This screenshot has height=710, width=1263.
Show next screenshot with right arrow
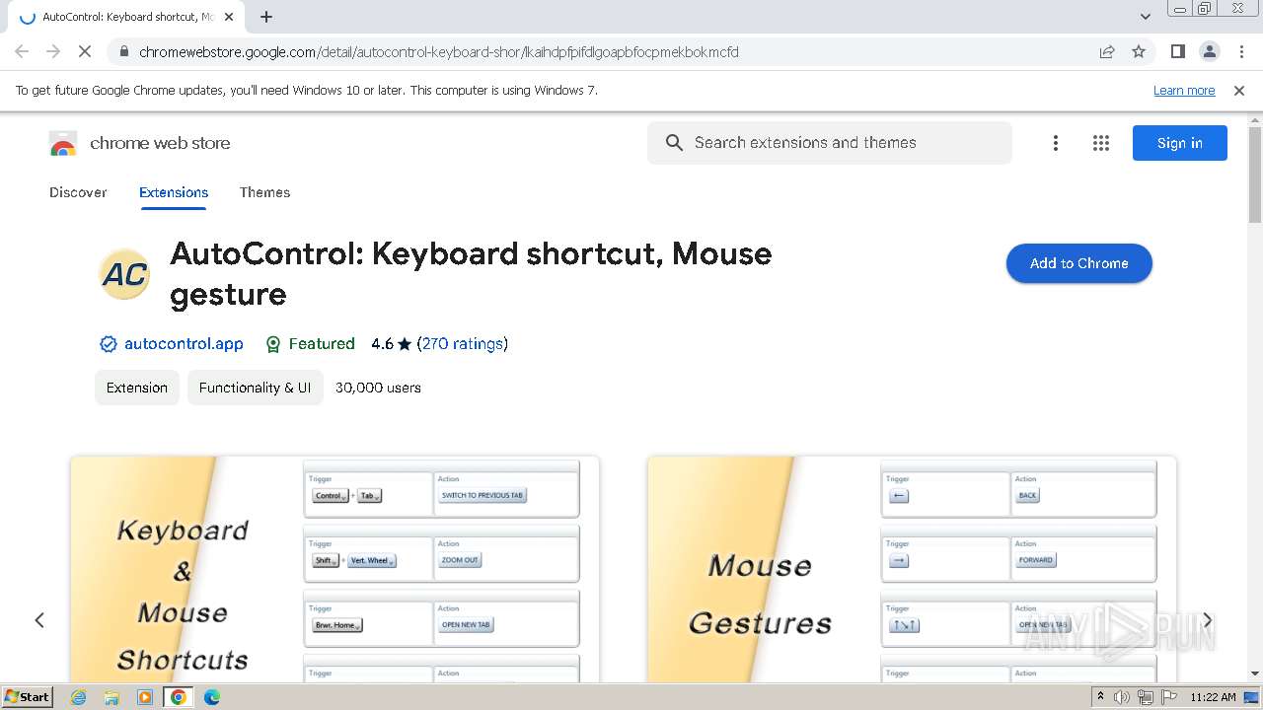(1207, 620)
